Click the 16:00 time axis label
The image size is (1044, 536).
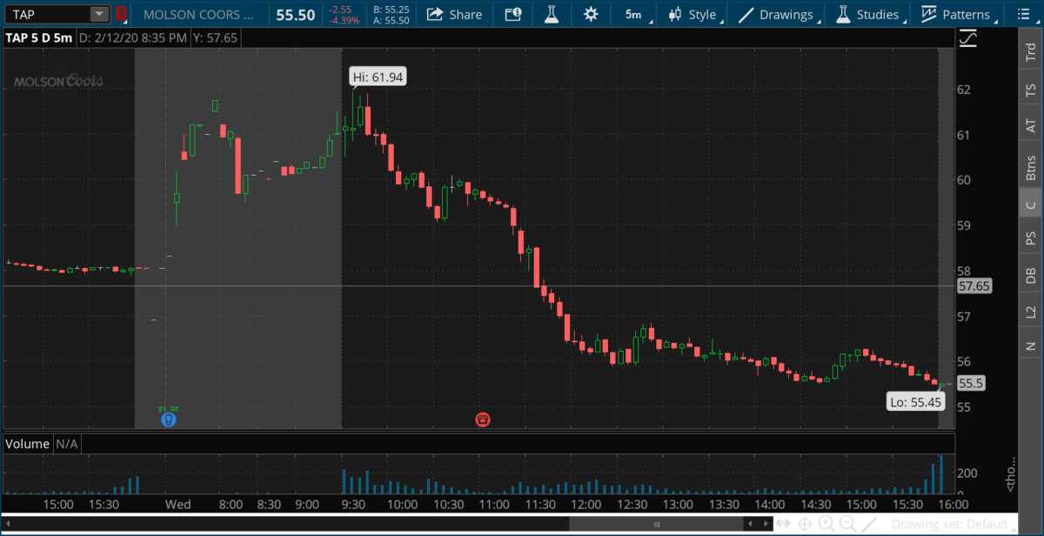(x=953, y=504)
